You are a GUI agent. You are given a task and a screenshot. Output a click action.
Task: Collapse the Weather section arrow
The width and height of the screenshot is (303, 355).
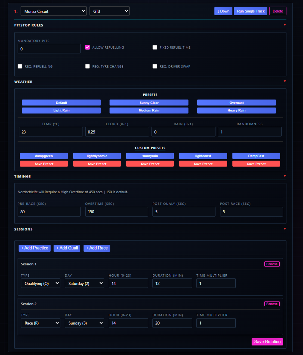[x=285, y=81]
